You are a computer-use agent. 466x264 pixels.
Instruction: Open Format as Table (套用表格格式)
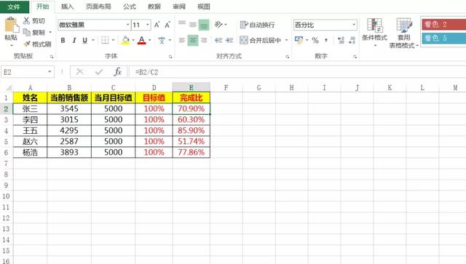click(403, 33)
